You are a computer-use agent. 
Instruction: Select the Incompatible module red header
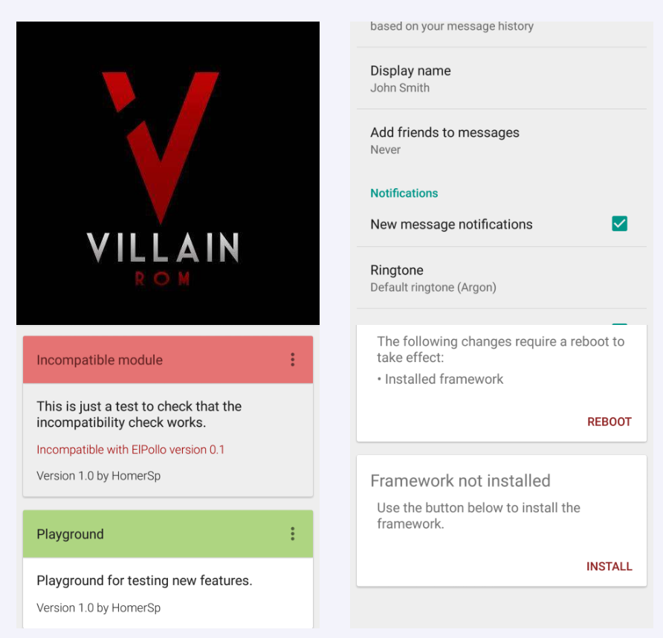pos(168,360)
